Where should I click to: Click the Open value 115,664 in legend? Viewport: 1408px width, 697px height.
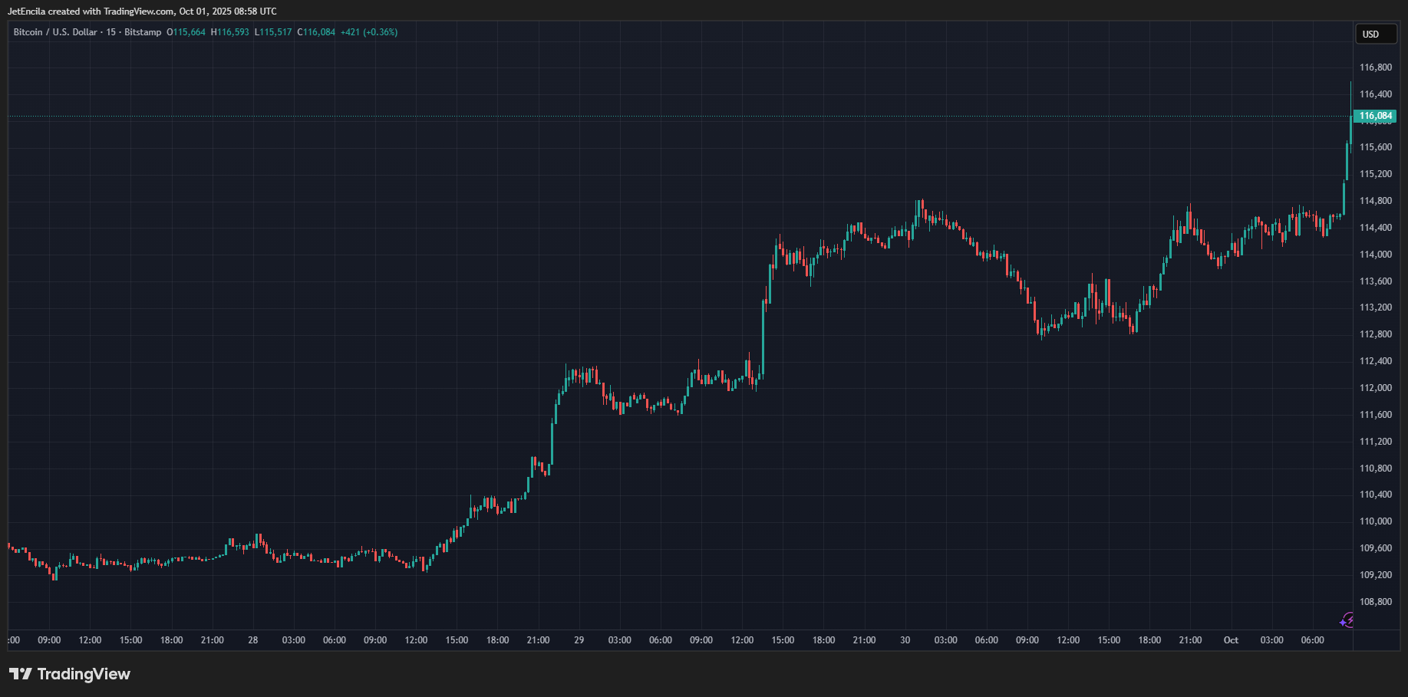[189, 32]
